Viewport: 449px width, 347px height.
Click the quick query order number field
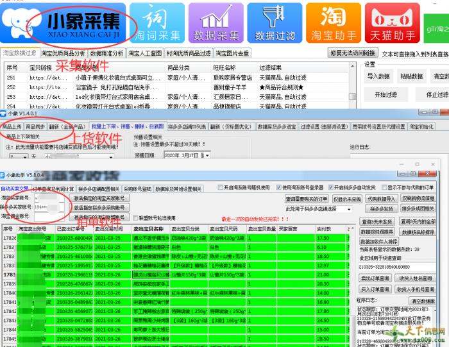397,267
